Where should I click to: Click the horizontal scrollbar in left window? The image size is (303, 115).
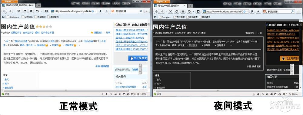click(x=66, y=90)
